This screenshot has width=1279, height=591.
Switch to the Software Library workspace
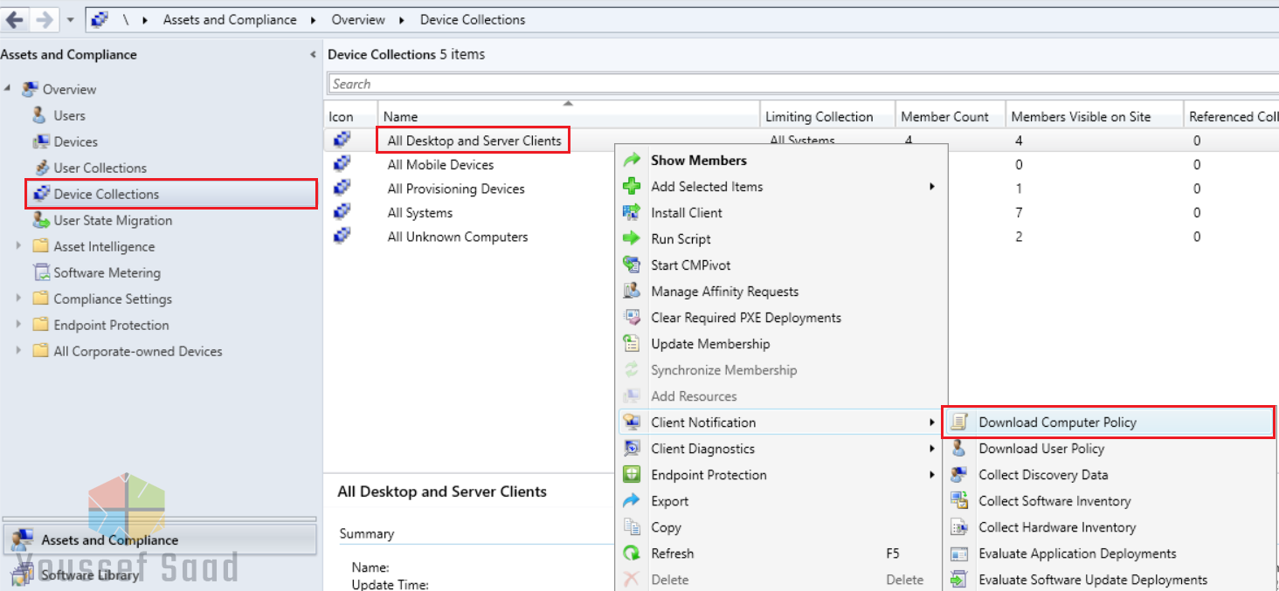pos(92,575)
